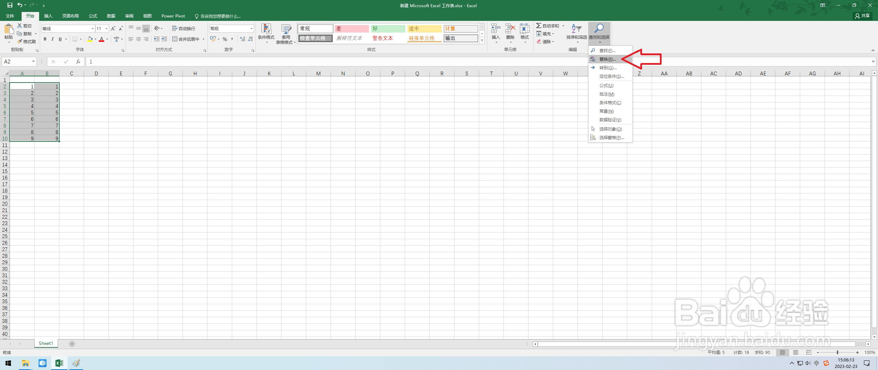Switch to the Formulas (公式) tab

[x=93, y=16]
